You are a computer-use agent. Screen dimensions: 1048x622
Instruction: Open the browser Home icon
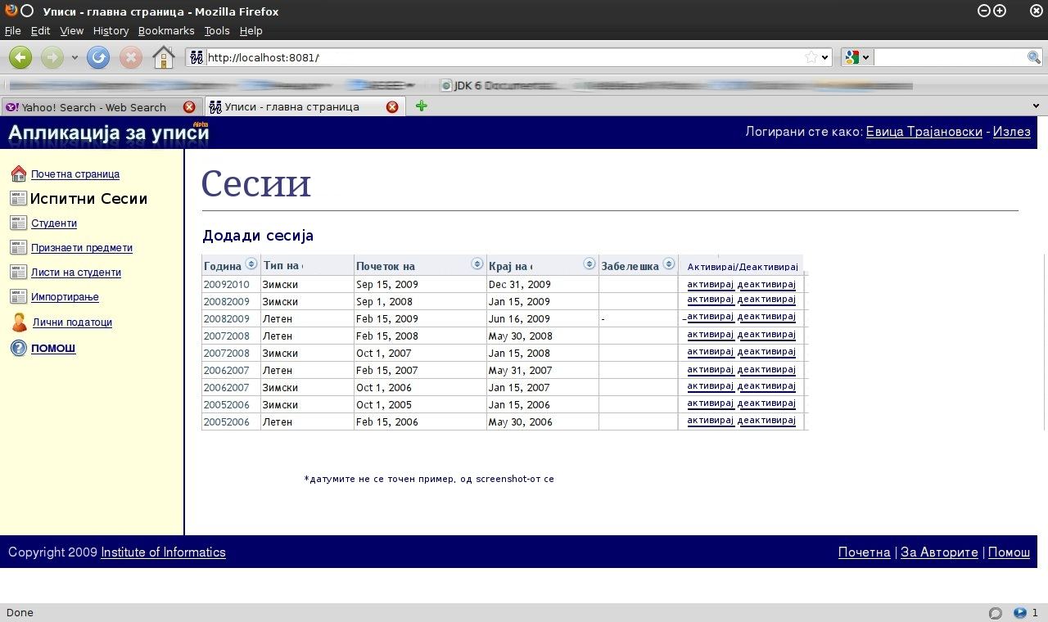click(x=164, y=57)
